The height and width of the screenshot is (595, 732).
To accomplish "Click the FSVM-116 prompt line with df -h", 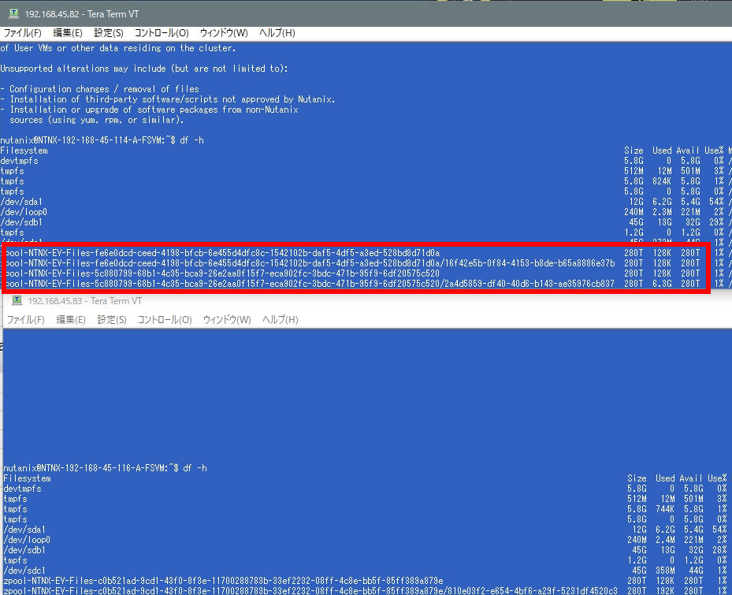I will click(105, 468).
